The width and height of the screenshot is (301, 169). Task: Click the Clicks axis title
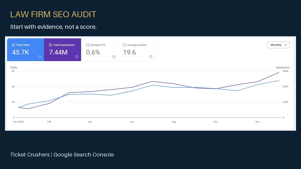tap(14, 68)
